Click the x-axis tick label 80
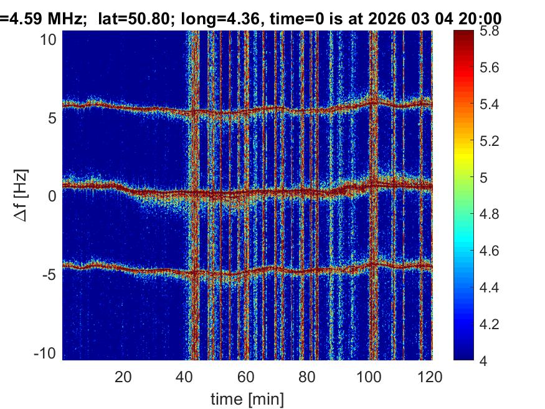The height and width of the screenshot is (409, 545). [x=308, y=376]
